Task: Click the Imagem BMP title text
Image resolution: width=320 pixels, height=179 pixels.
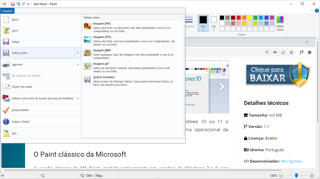Action: coord(102,51)
